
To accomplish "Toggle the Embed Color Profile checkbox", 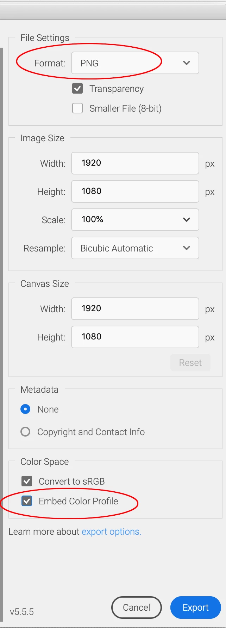I will coord(27,501).
